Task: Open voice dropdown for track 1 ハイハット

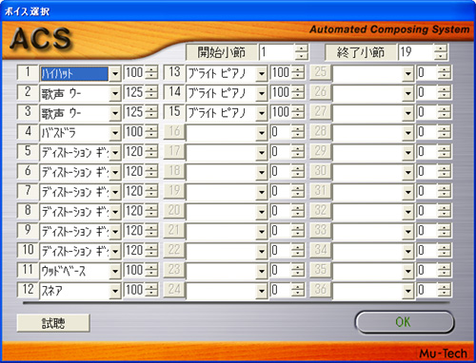Action: pos(115,74)
